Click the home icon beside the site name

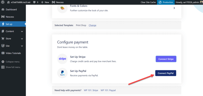point(8,2)
